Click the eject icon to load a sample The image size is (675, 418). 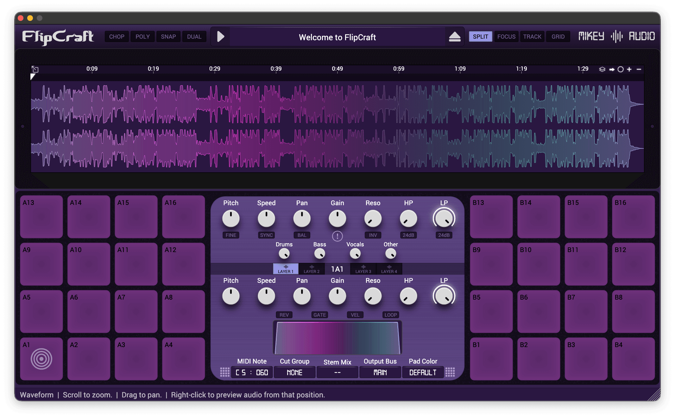tap(455, 37)
